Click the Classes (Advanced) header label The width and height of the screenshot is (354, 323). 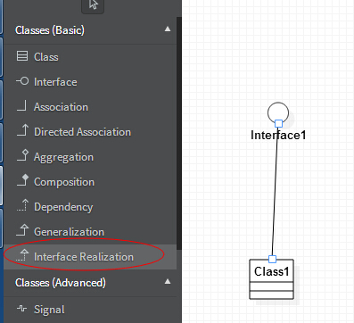point(61,283)
